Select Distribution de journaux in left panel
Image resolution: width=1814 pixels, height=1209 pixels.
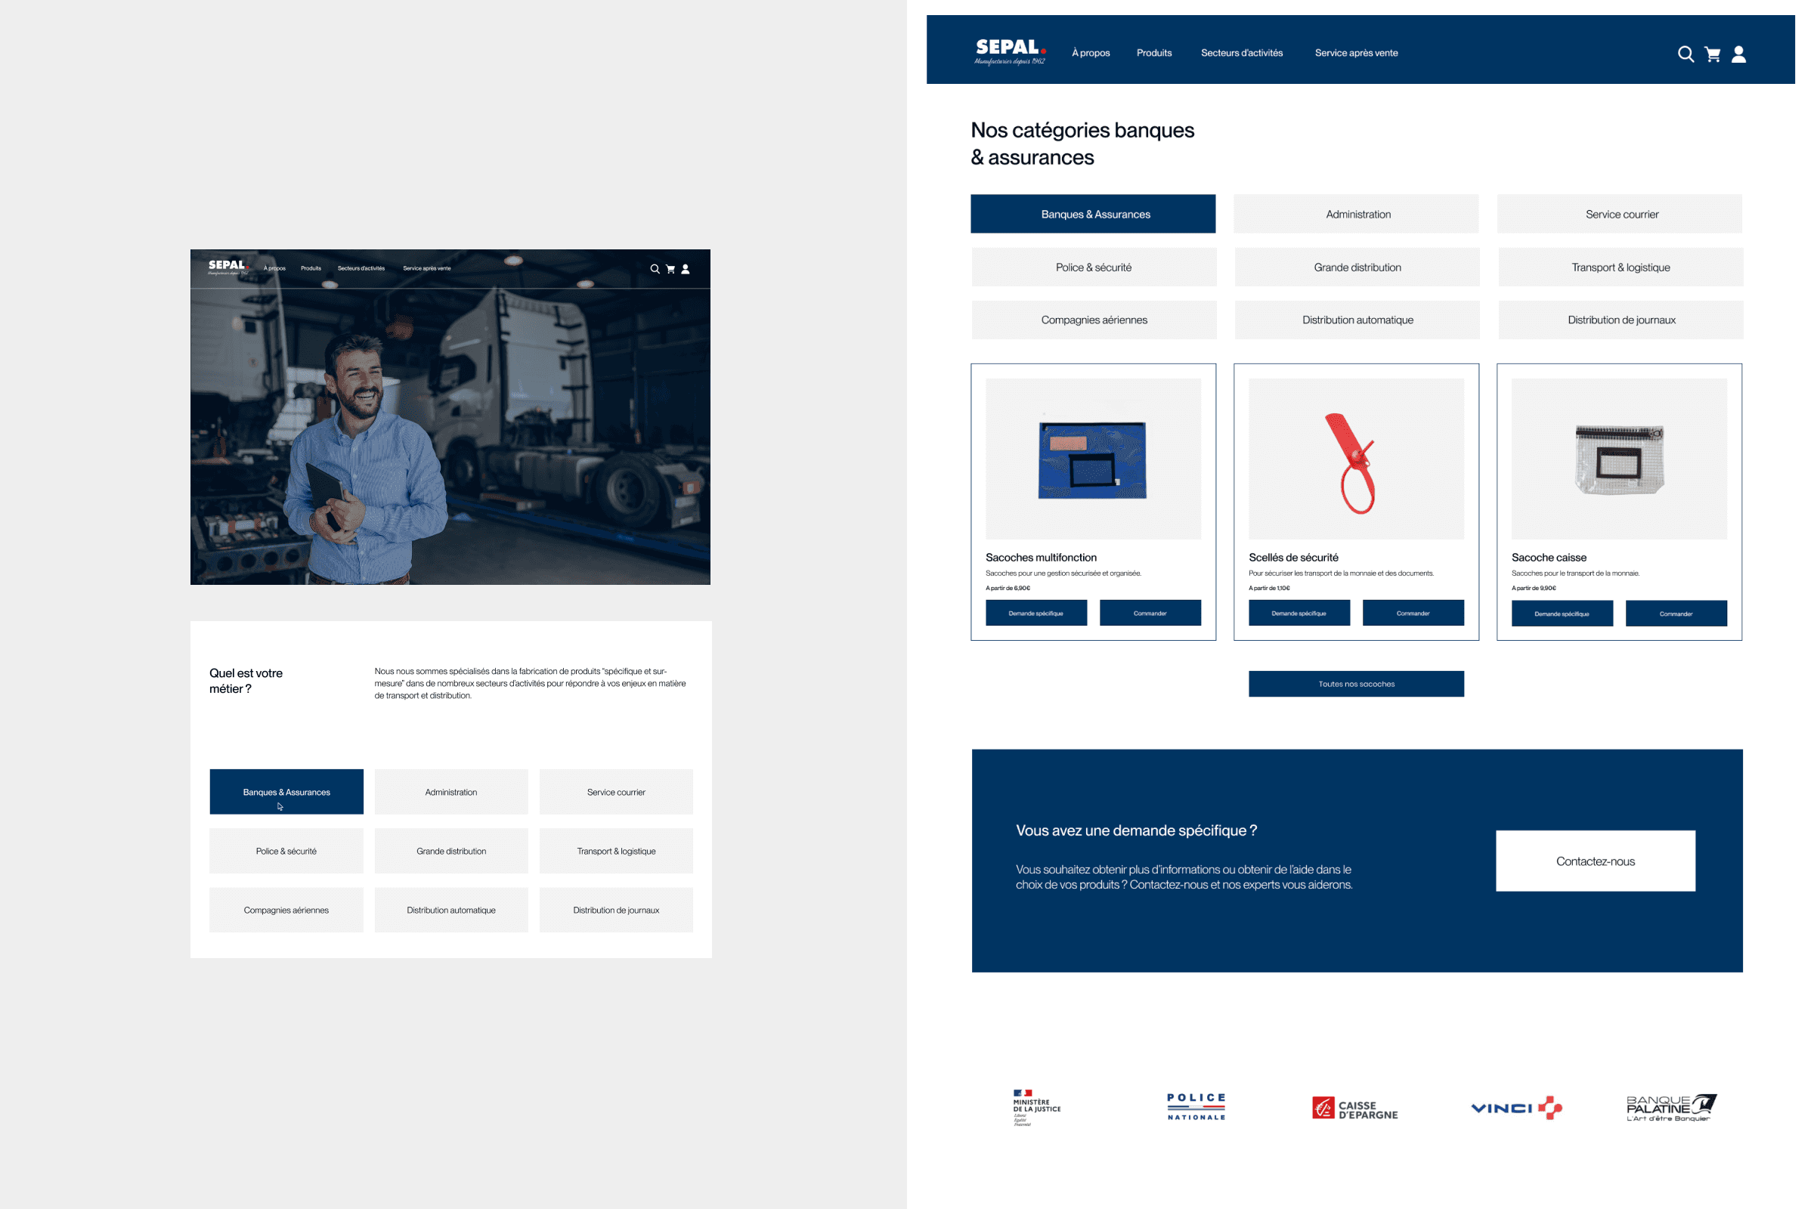pyautogui.click(x=615, y=910)
